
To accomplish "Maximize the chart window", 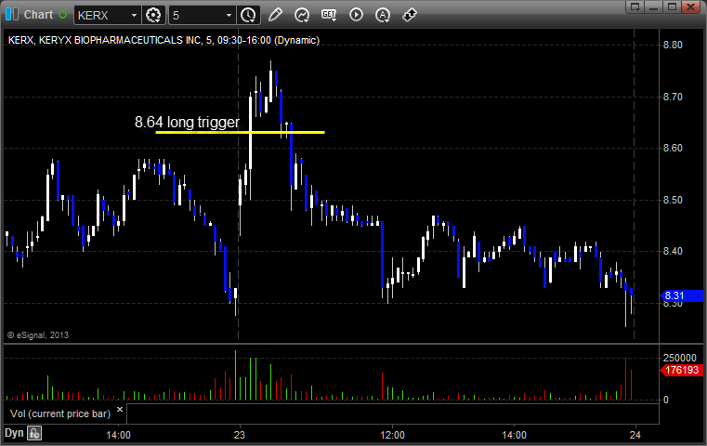I will 673,7.
